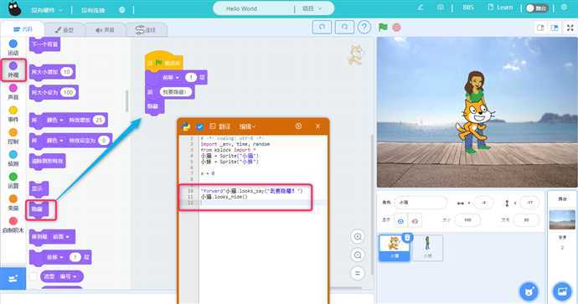
Task: Click the Python logo in code panel
Action: pyautogui.click(x=186, y=126)
